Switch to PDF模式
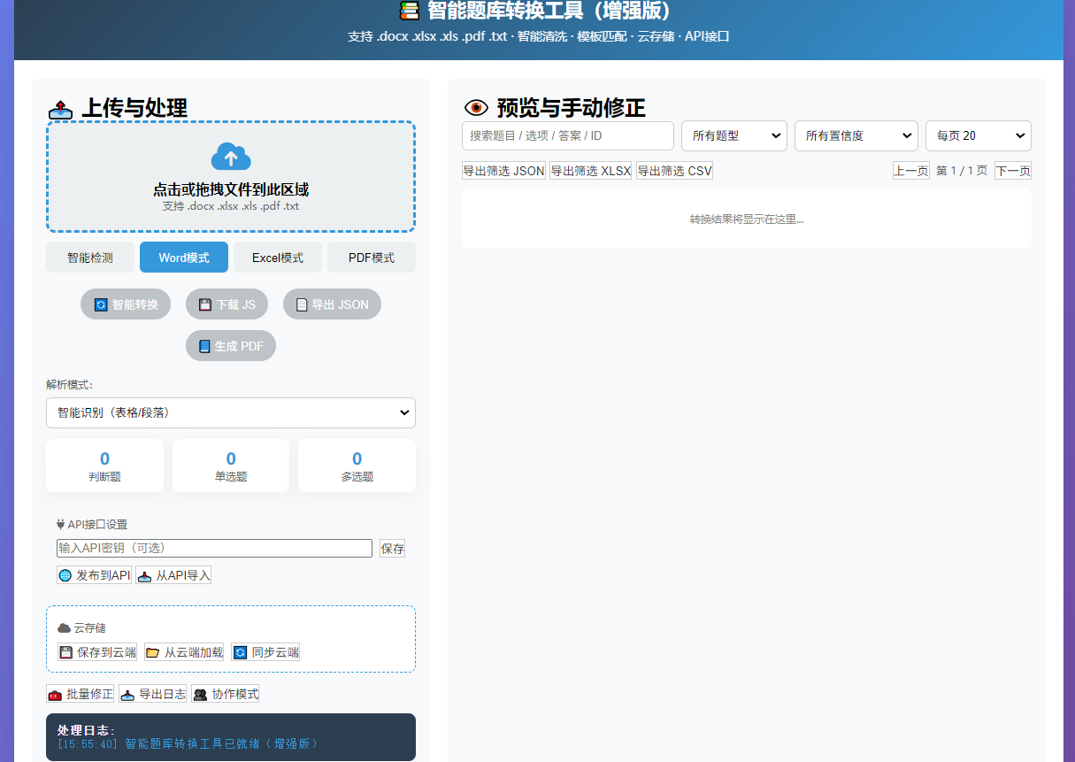Image resolution: width=1075 pixels, height=762 pixels. click(371, 257)
